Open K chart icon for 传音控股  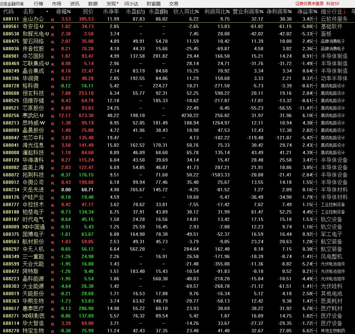coord(53,50)
